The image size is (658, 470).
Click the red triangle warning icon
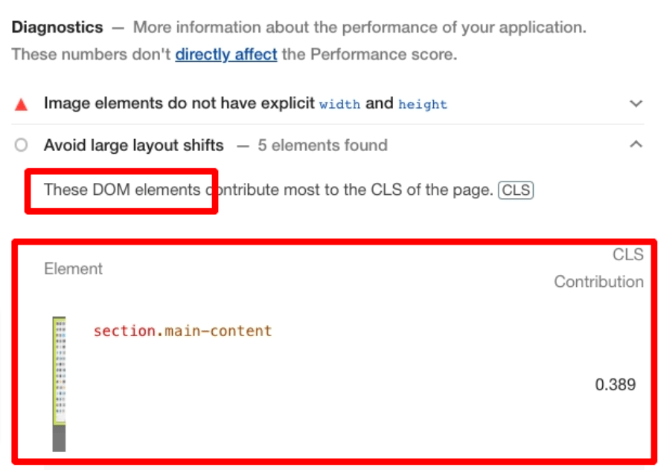(21, 104)
